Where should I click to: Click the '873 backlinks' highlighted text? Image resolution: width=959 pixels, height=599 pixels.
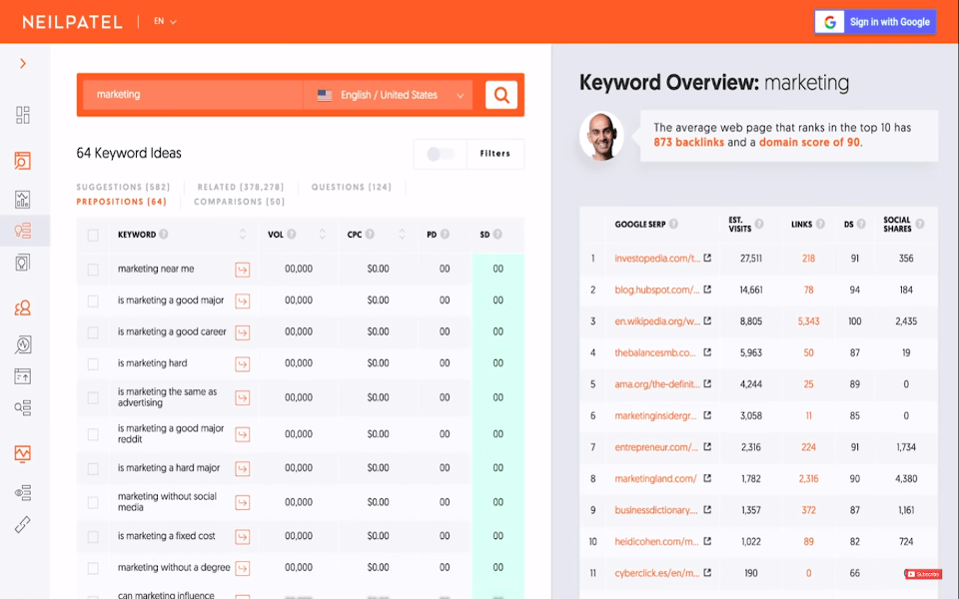click(688, 143)
